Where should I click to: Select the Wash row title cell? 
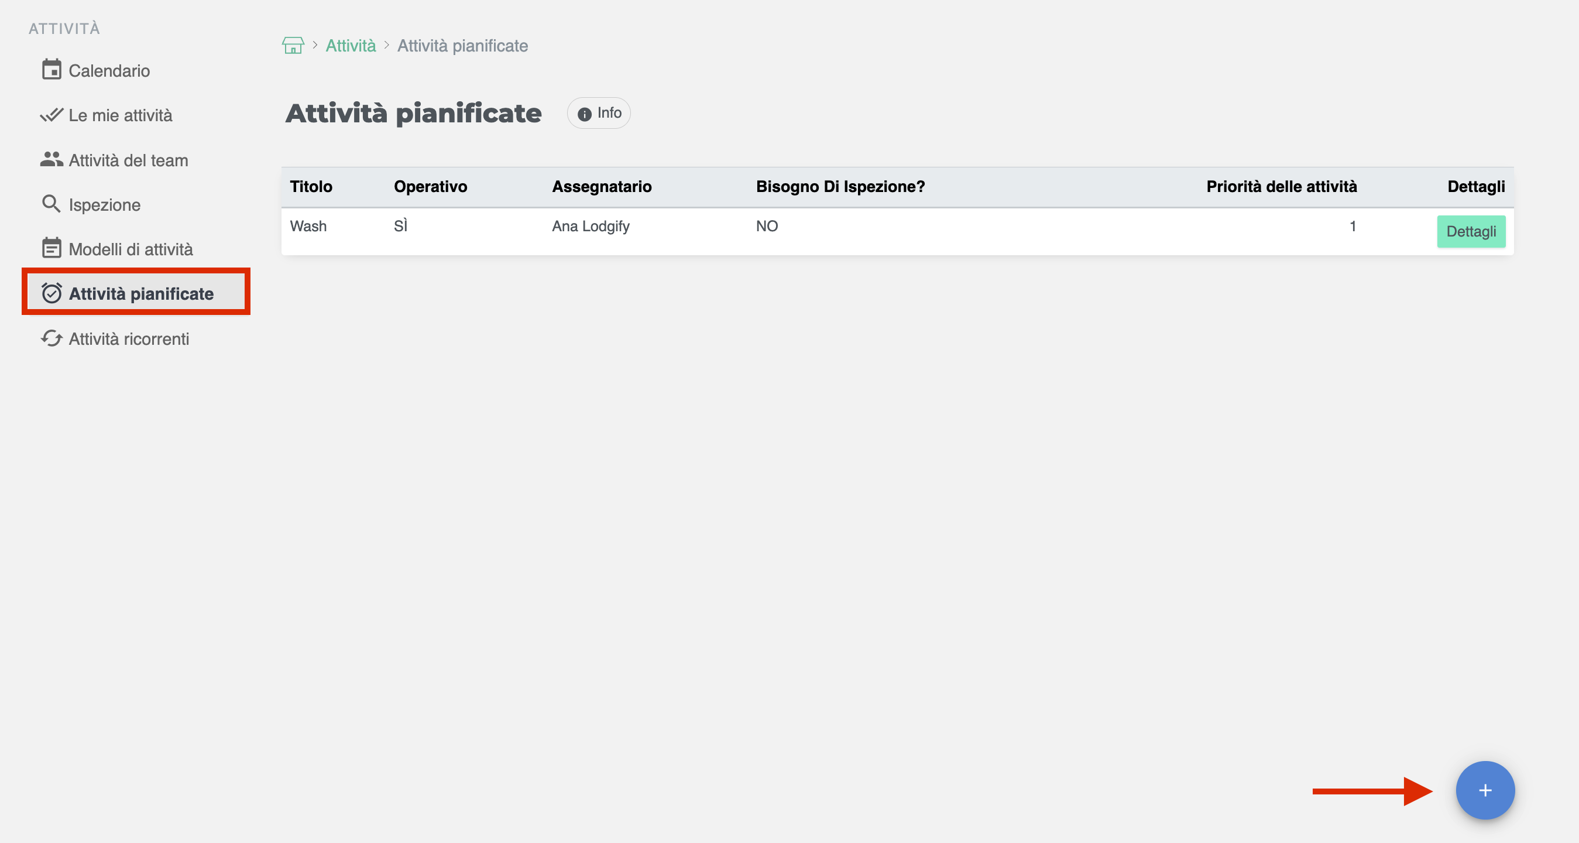(x=308, y=226)
